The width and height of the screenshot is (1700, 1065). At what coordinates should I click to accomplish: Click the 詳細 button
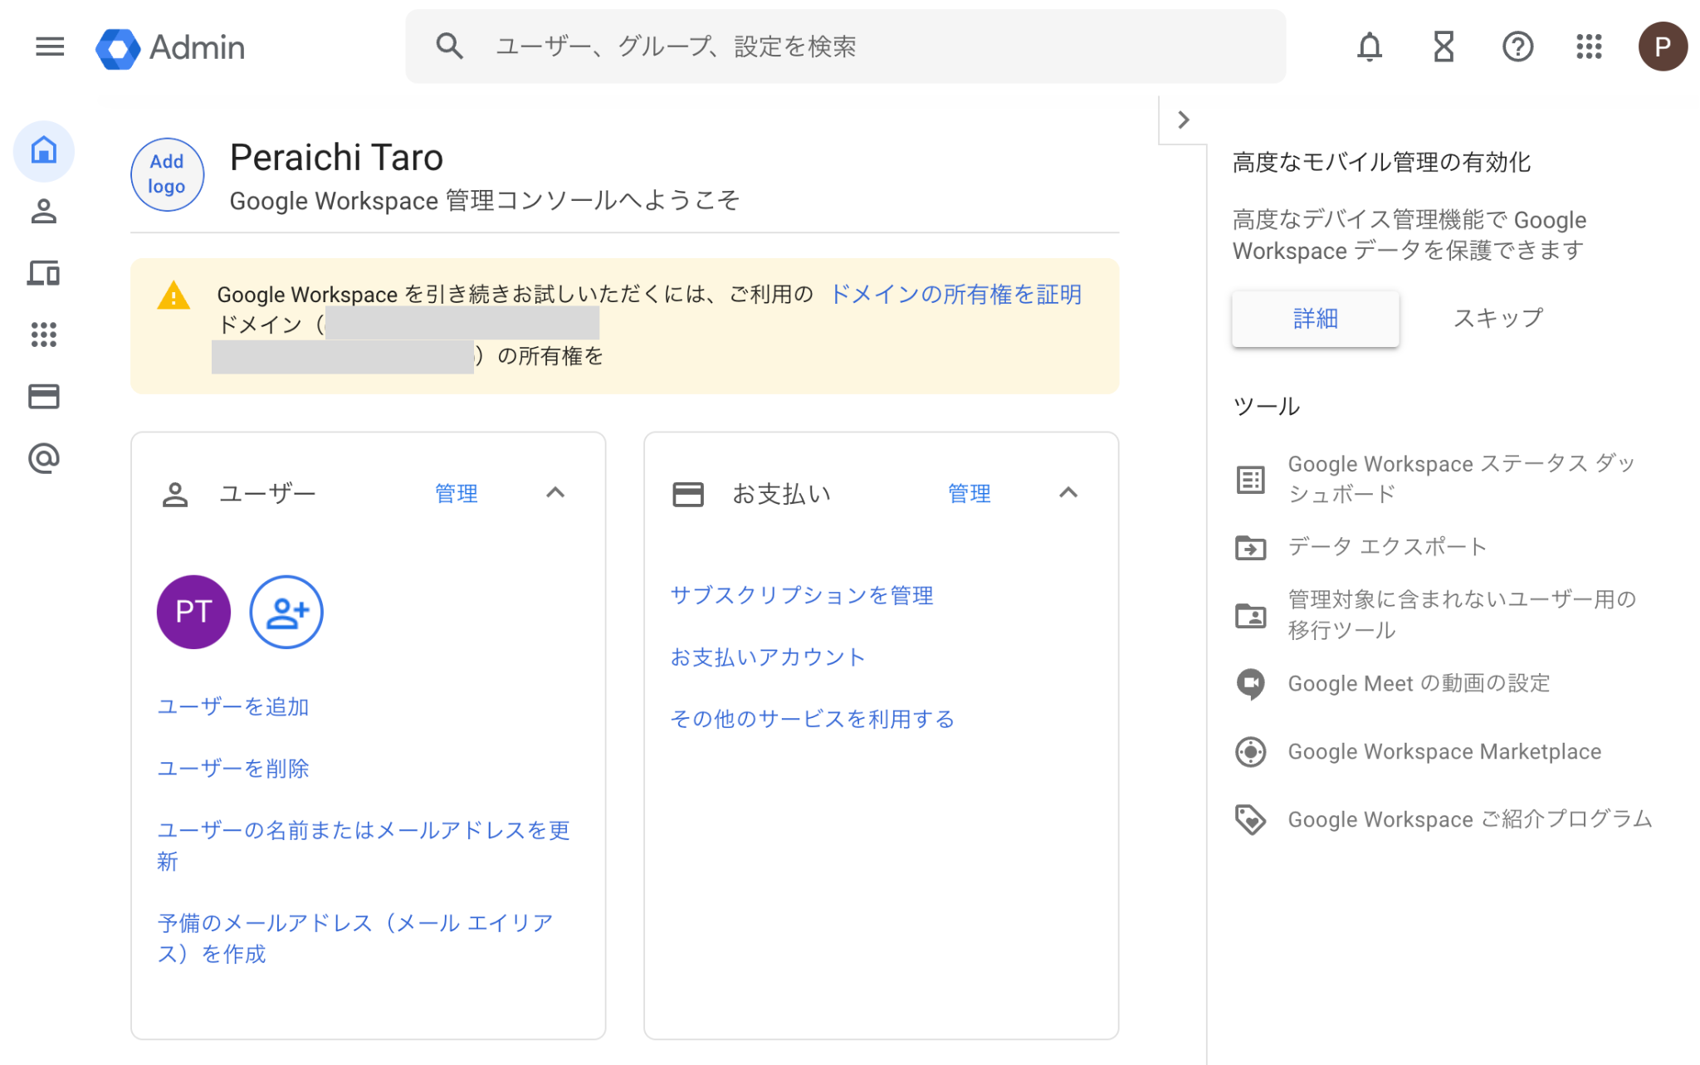(x=1316, y=318)
